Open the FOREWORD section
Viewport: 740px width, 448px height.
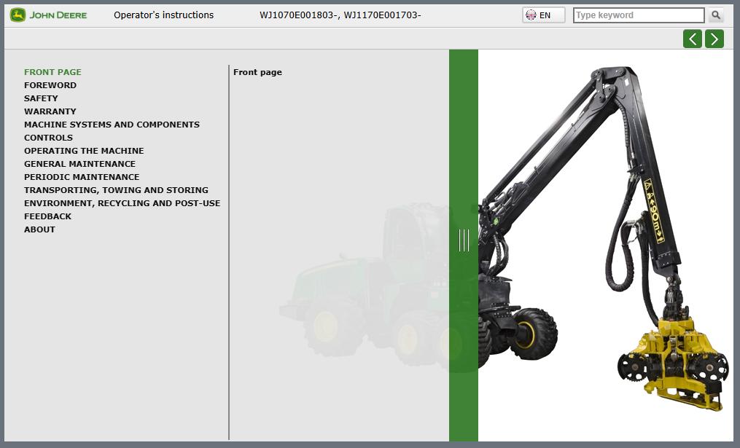click(50, 85)
